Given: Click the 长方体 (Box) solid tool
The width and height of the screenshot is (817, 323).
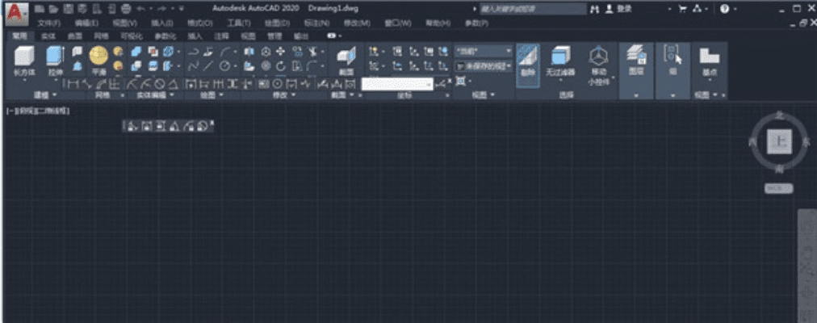Looking at the screenshot, I should (24, 58).
